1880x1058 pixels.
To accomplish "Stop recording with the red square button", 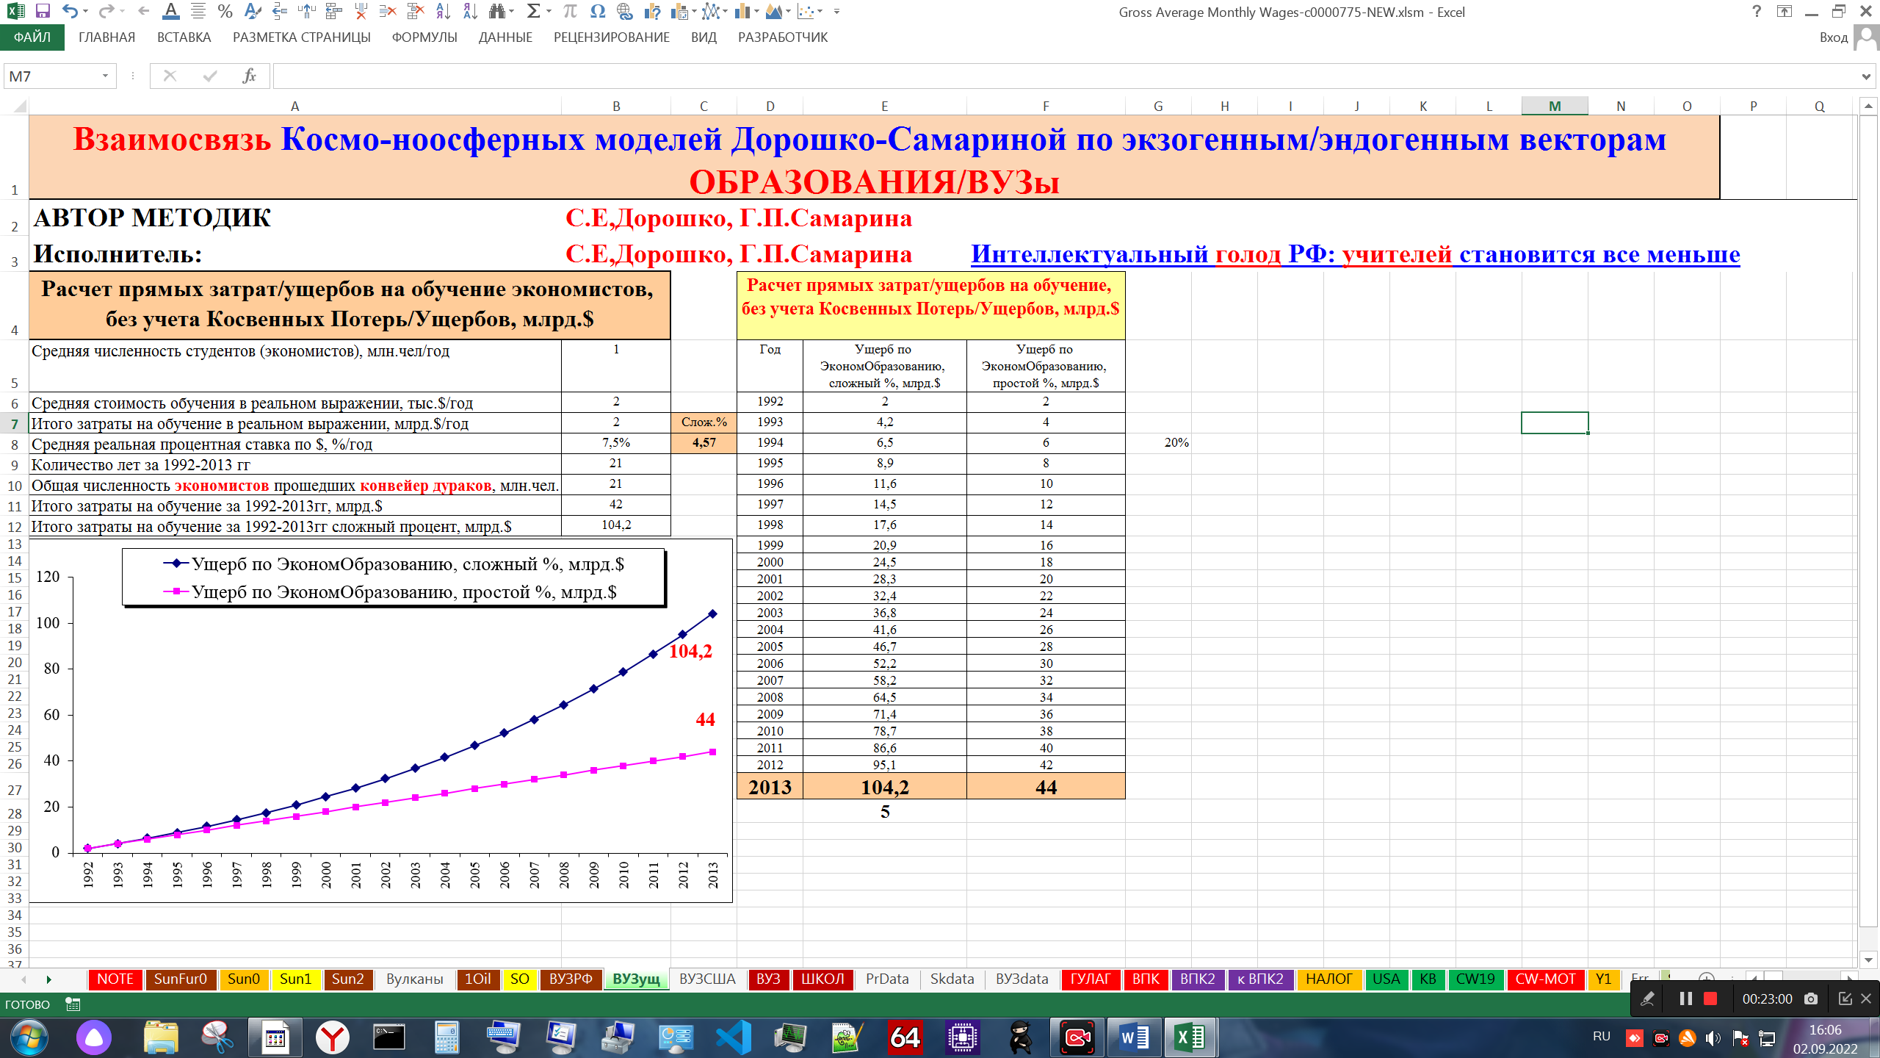I will pos(1710,998).
